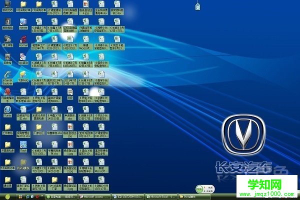Open the 厂家分区 folder
Screen dimensions: 300x200
[x=39, y=129]
